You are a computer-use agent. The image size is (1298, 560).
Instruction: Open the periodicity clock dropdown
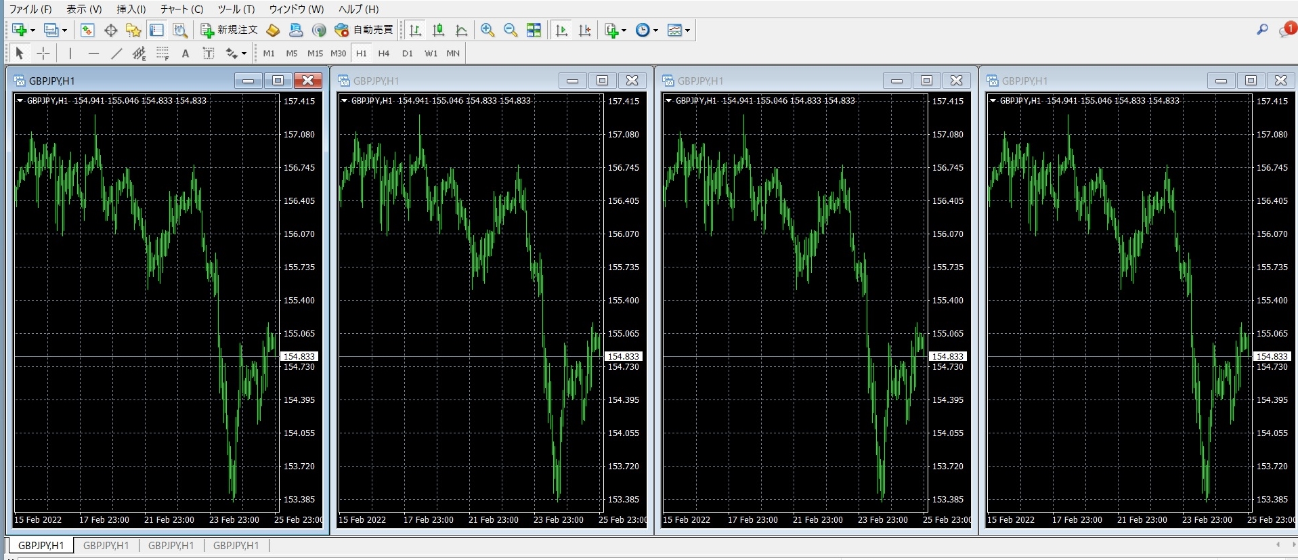point(647,30)
